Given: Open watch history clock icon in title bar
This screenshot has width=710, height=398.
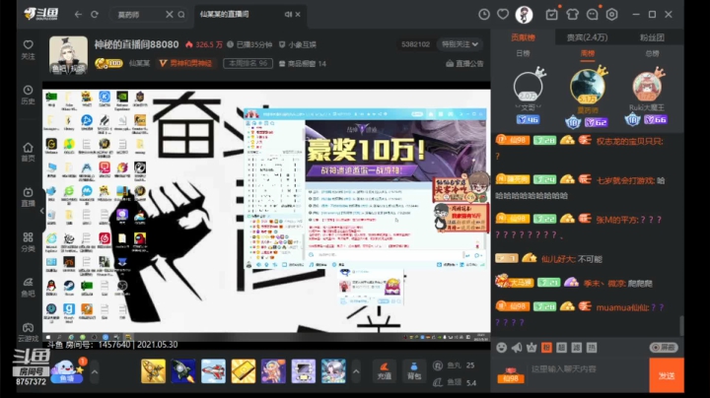Looking at the screenshot, I should (x=484, y=15).
